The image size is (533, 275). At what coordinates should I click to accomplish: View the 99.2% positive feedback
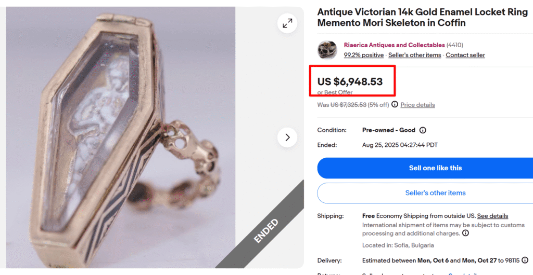(364, 55)
